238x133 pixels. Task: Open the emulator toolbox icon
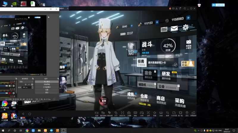point(129,113)
